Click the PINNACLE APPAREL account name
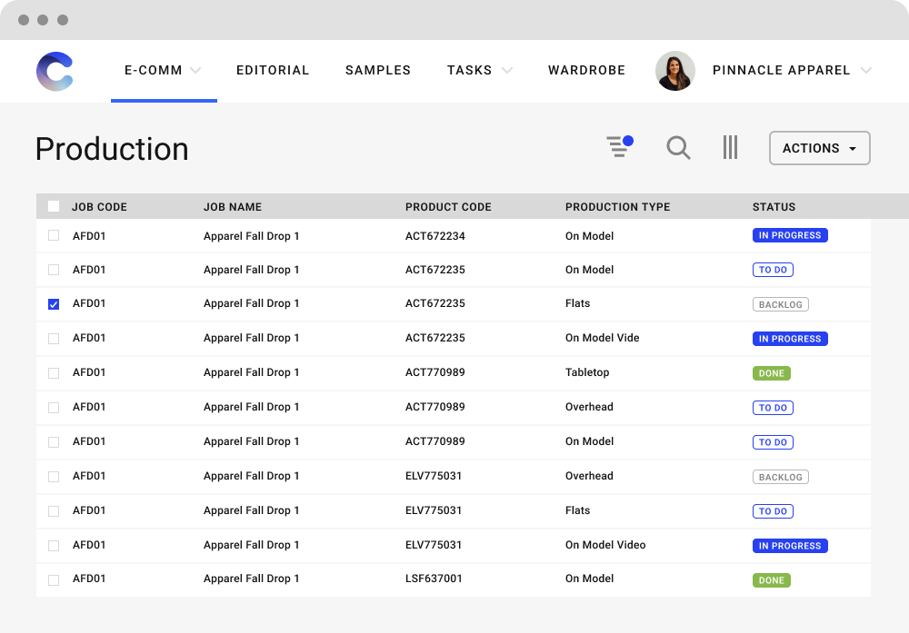Image resolution: width=909 pixels, height=633 pixels. click(782, 70)
